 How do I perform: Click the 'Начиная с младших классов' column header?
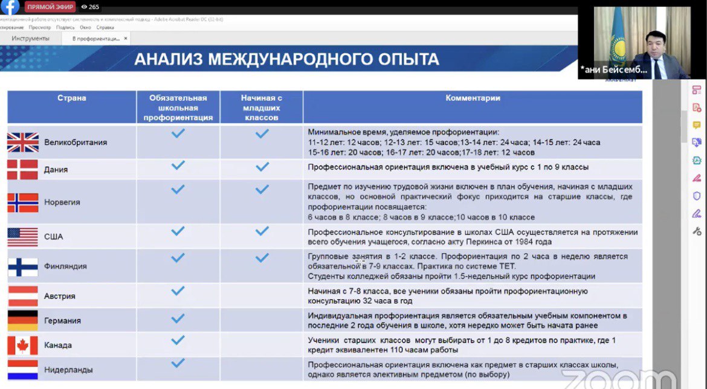262,108
